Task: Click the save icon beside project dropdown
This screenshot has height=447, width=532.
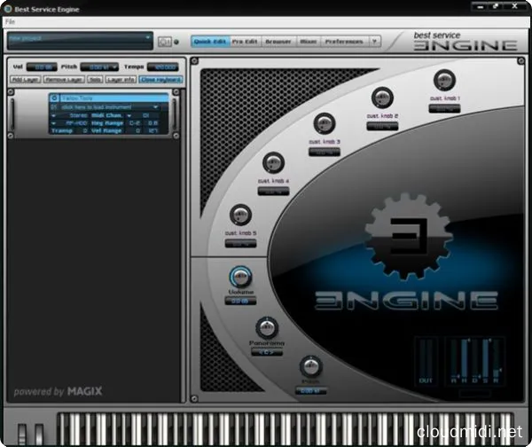Action: (x=164, y=41)
